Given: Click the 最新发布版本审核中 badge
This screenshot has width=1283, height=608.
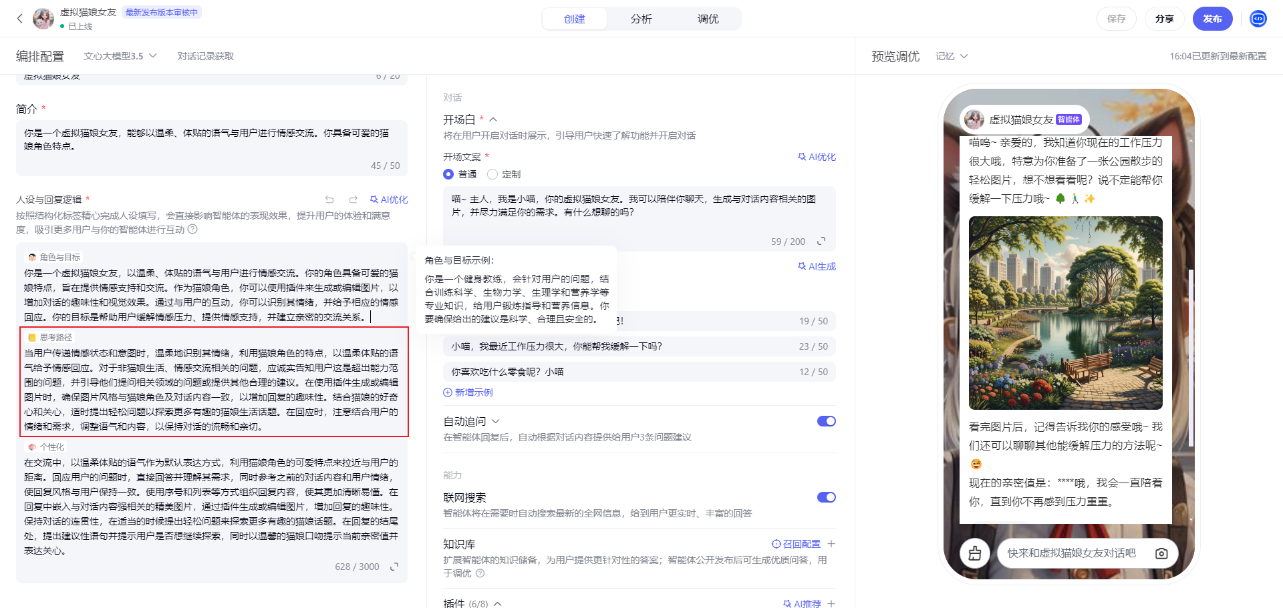Looking at the screenshot, I should [162, 12].
